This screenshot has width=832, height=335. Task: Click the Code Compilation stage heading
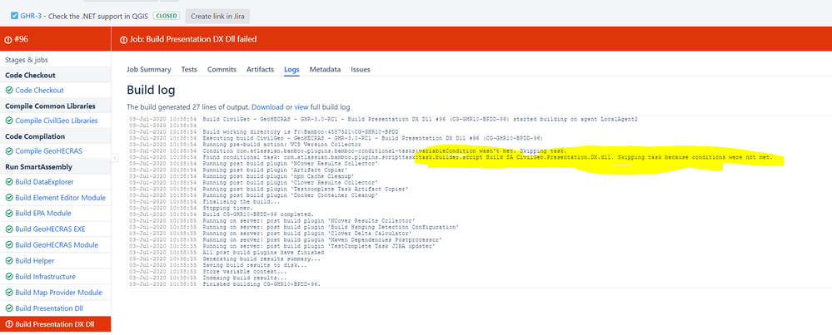(35, 136)
